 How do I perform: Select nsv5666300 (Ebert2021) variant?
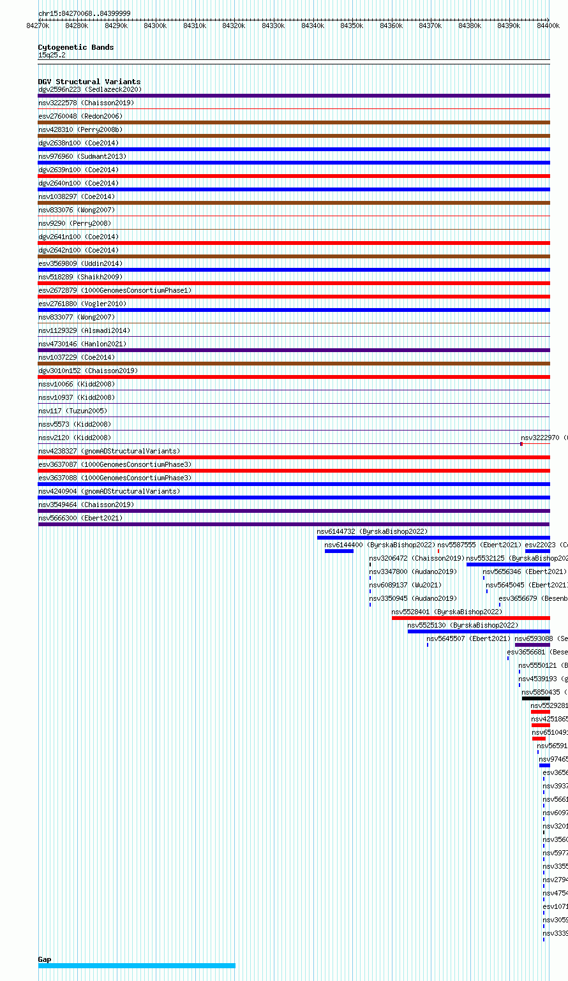coord(80,518)
